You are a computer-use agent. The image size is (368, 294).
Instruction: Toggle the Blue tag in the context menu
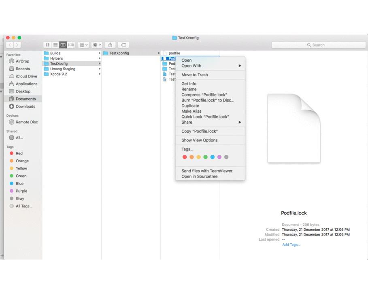213,156
